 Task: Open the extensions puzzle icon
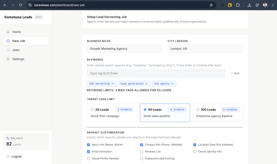click(238, 5)
